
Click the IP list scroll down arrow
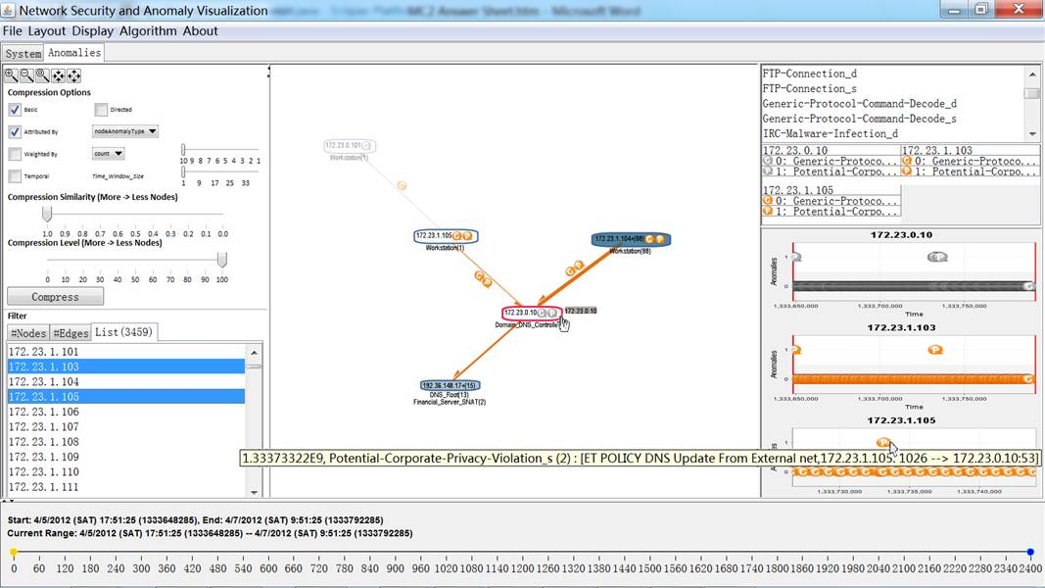click(254, 492)
